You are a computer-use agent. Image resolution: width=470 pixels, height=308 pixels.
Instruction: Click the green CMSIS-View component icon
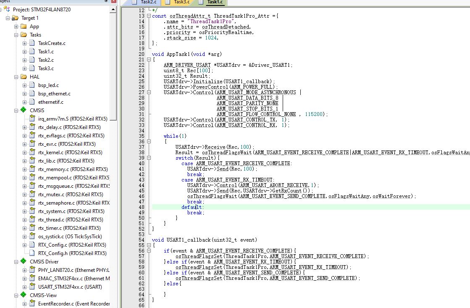pyautogui.click(x=24, y=295)
